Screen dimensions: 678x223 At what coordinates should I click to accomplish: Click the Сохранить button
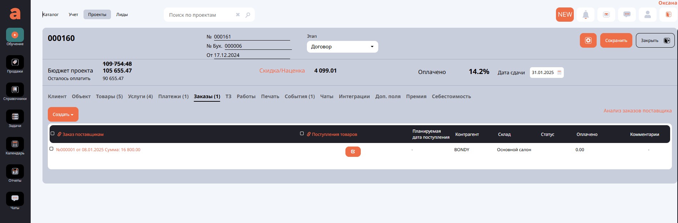pyautogui.click(x=616, y=41)
